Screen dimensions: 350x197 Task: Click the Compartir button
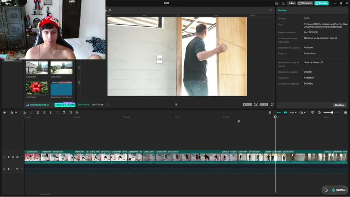(x=305, y=3)
